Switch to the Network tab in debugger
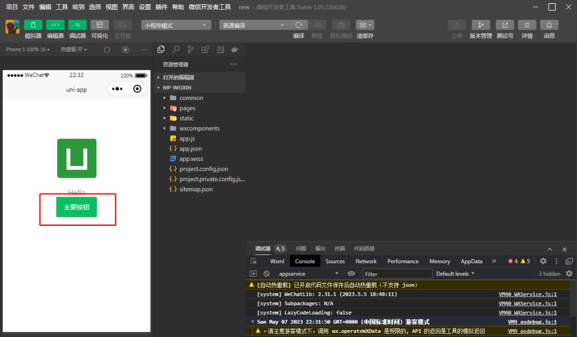 366,261
